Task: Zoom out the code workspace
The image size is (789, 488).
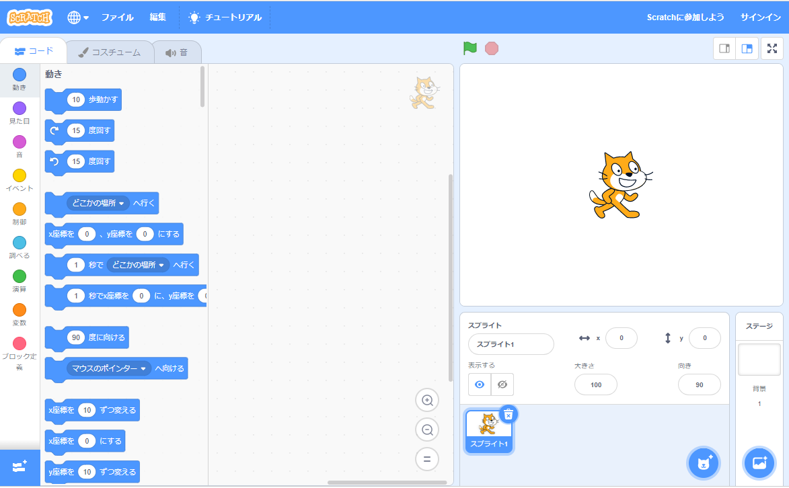Action: (x=427, y=430)
